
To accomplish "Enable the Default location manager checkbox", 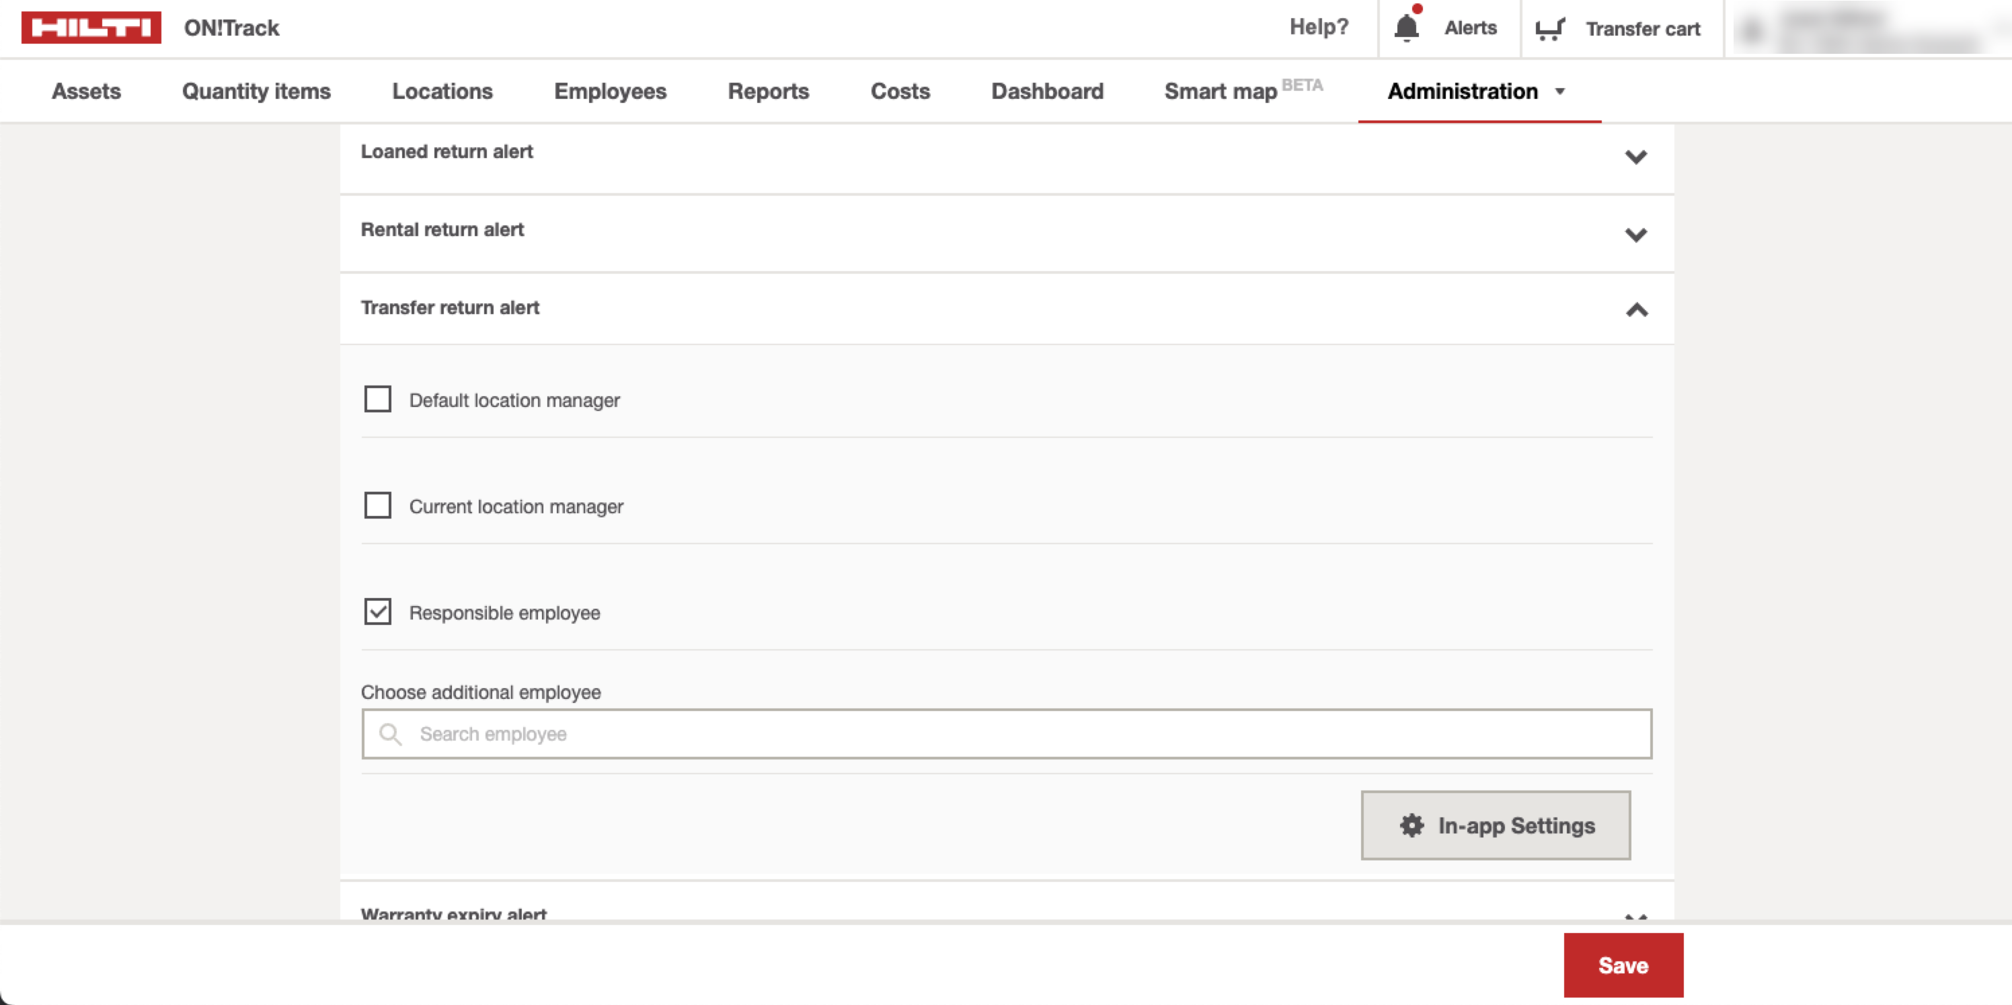I will [378, 400].
